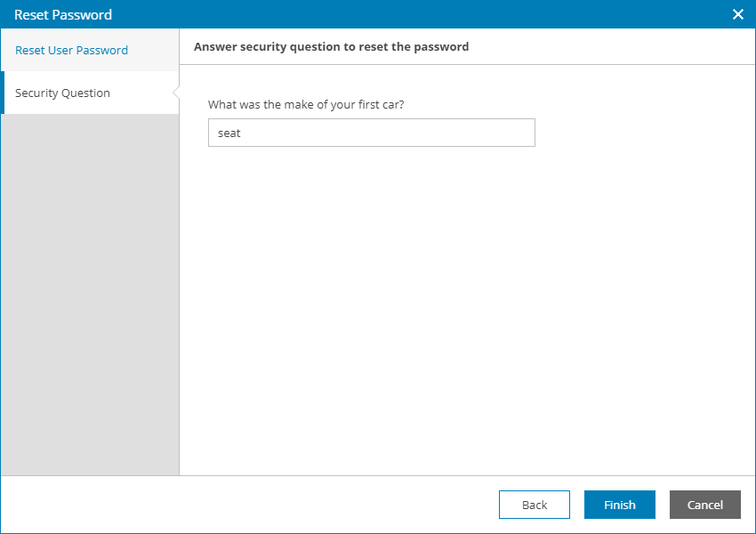The image size is (756, 534).
Task: Click the word "seat" in the answer box
Action: pos(229,133)
